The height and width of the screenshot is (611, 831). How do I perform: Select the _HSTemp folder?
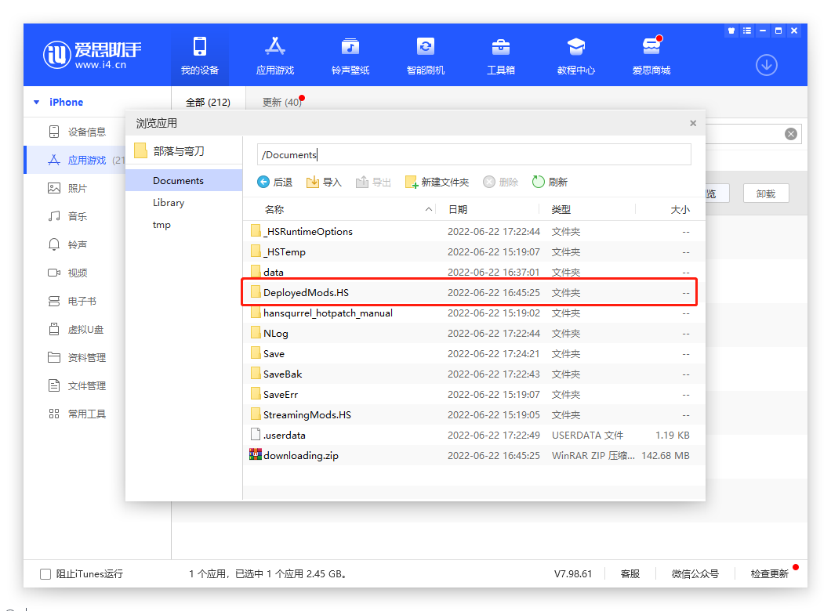[x=474, y=252]
